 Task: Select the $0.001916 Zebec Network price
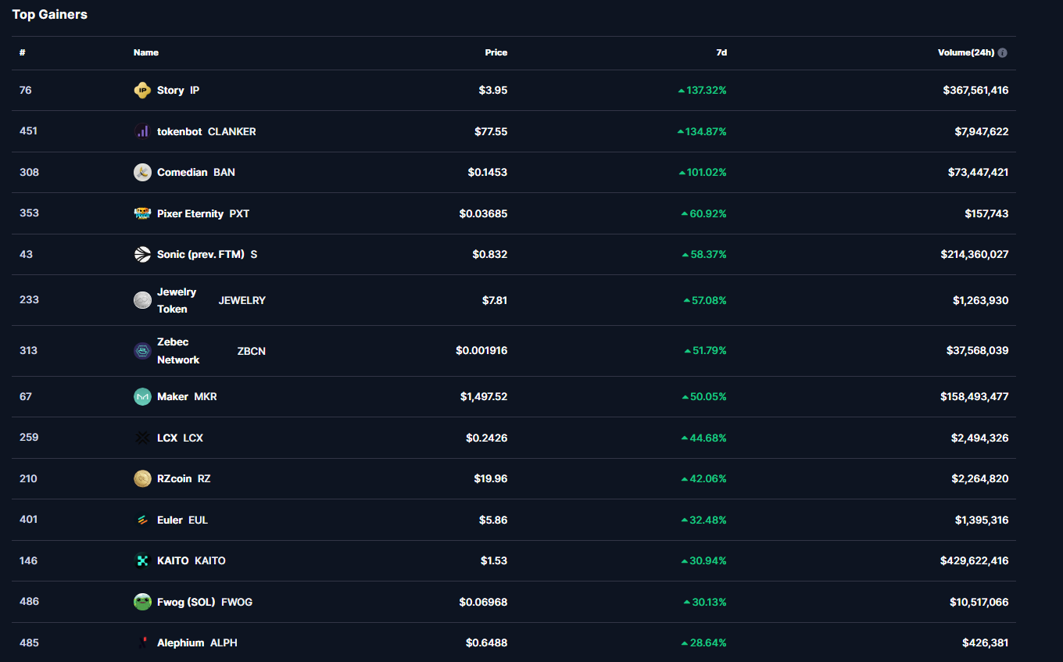point(481,351)
